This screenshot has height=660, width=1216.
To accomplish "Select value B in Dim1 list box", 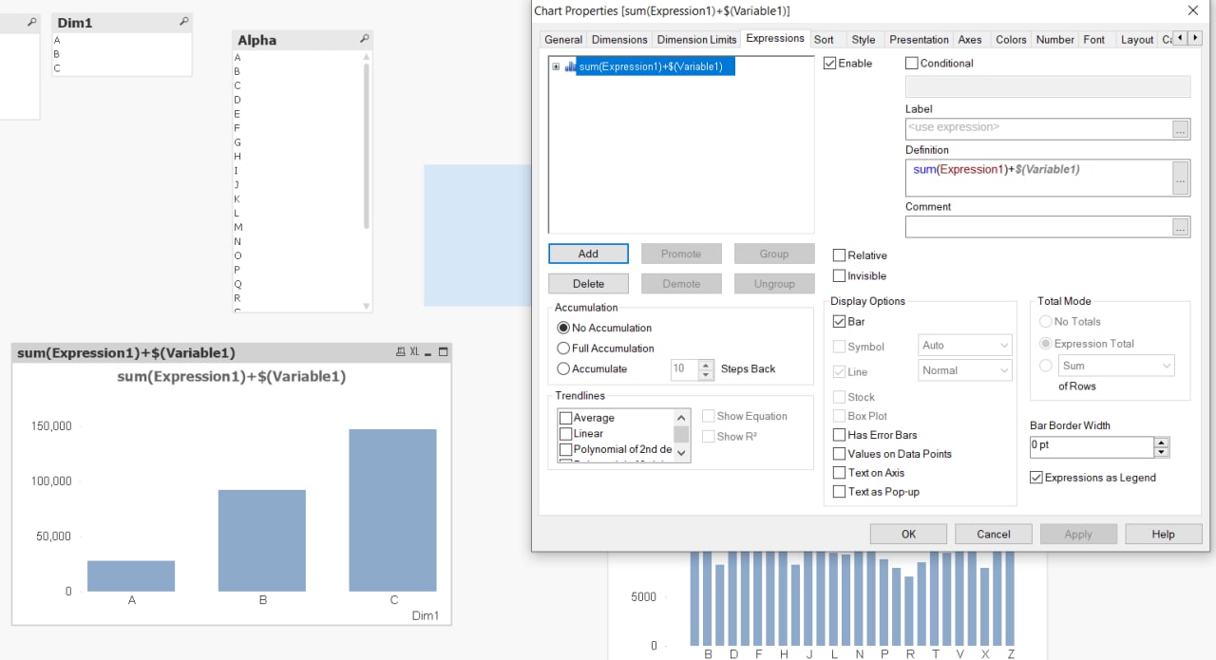I will click(122, 54).
